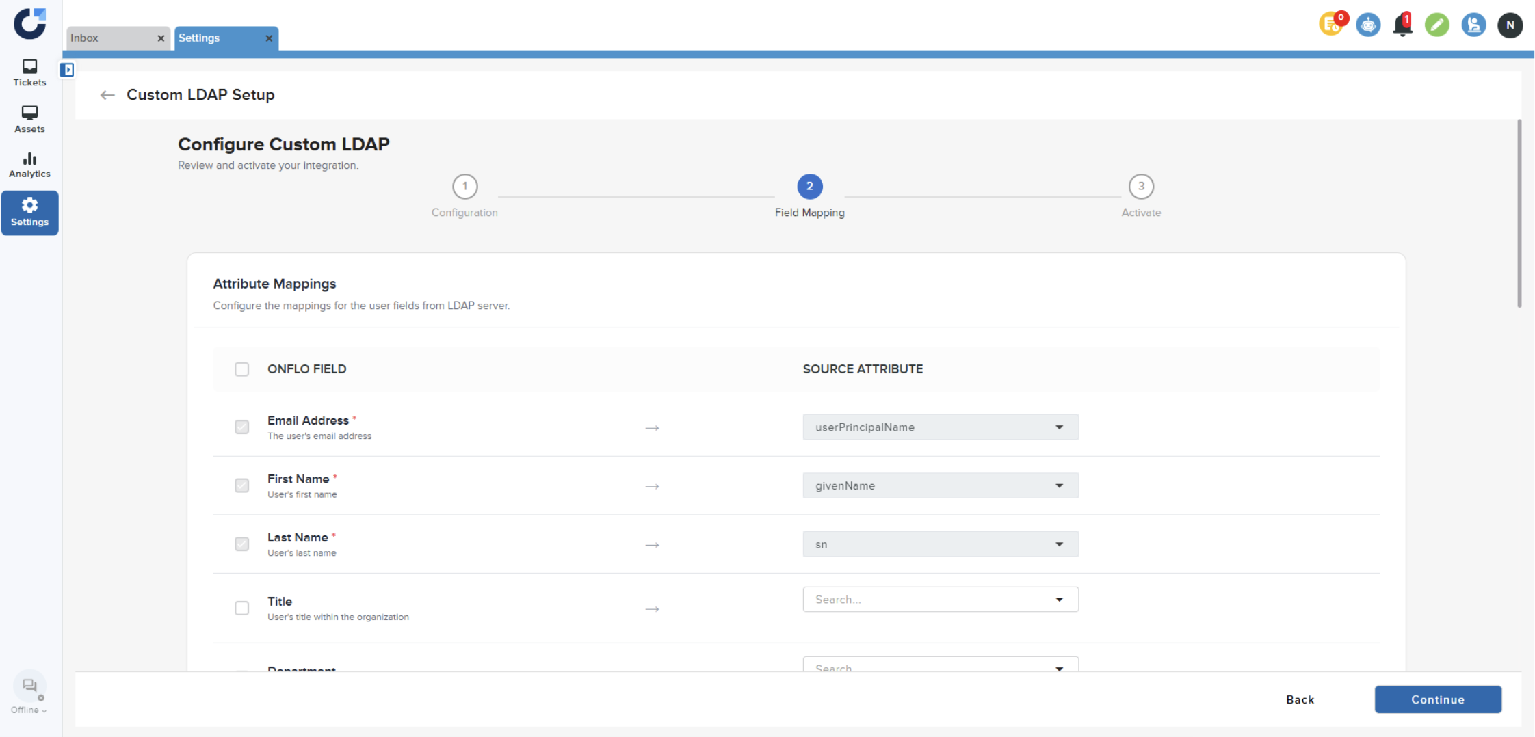
Task: Toggle the select-all ONFLO FIELD checkbox
Action: pos(241,369)
